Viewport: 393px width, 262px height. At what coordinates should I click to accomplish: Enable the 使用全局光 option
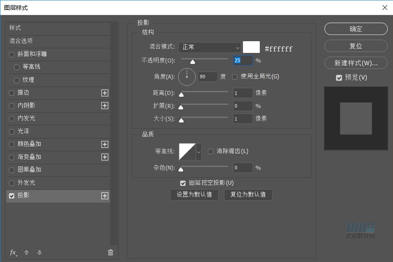pos(234,77)
